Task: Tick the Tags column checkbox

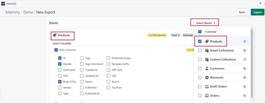Action: point(82,58)
